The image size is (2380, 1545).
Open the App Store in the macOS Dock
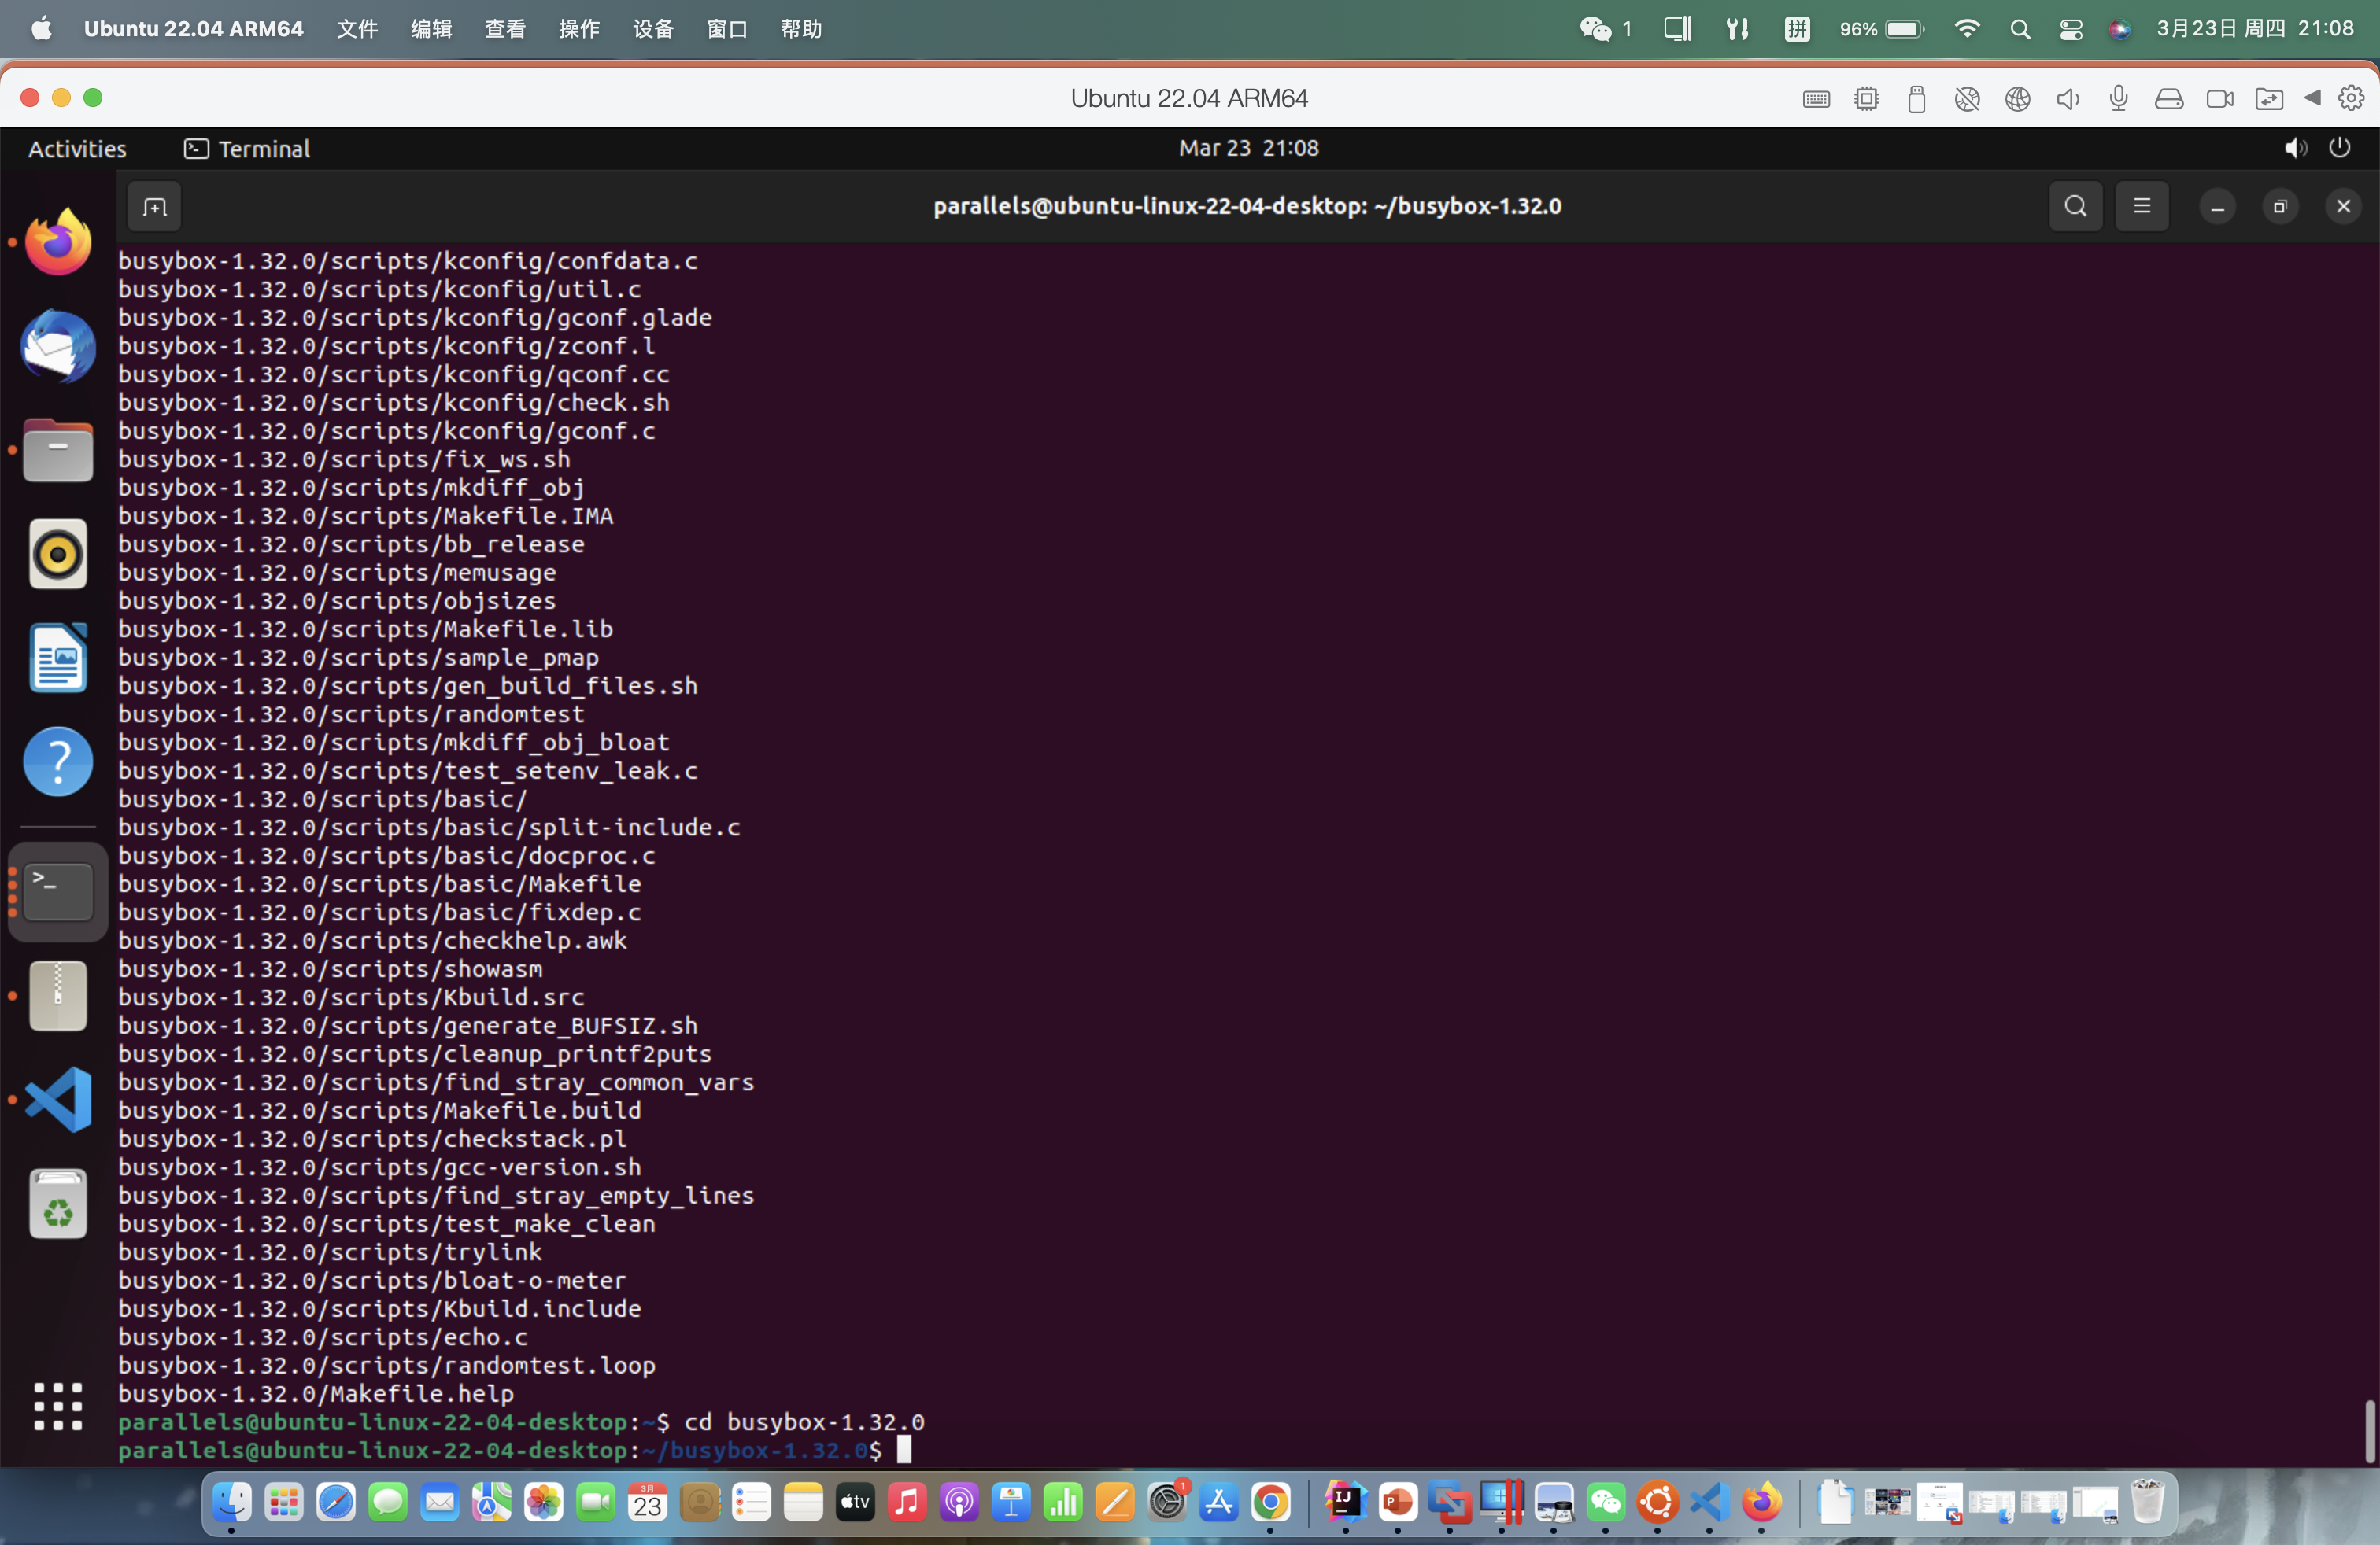(x=1219, y=1502)
